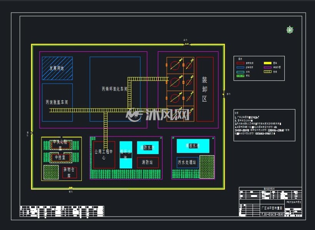315x230 pixels.
Task: Select the 丙烯环氧化车间 label
Action: click(114, 89)
